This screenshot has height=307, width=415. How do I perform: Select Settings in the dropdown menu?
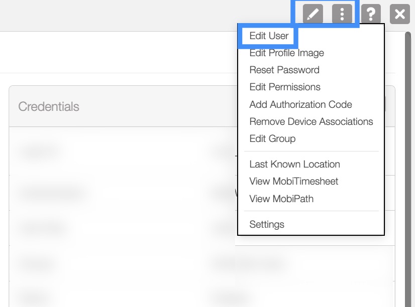click(x=267, y=225)
